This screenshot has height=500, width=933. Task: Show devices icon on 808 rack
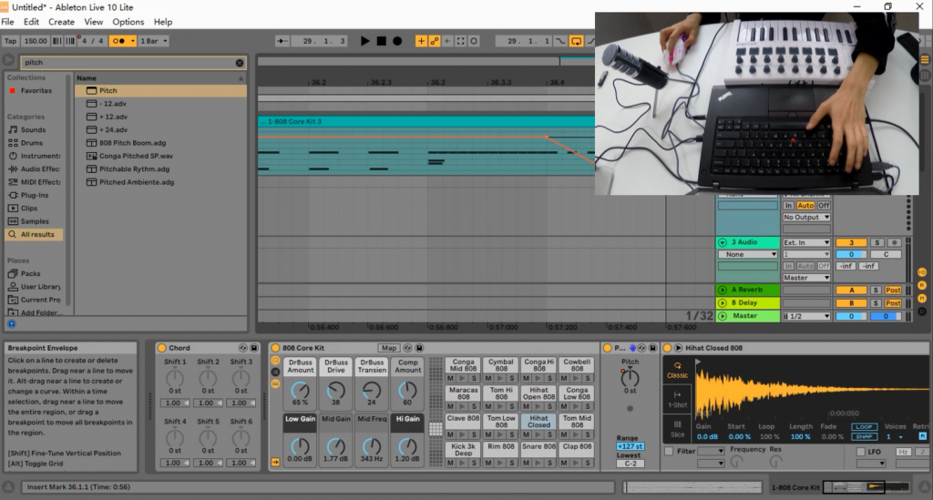[275, 384]
